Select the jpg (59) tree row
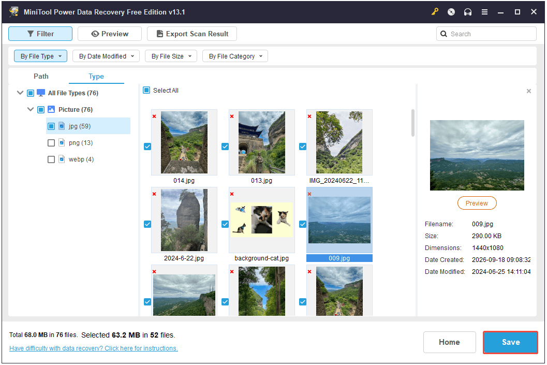The image size is (547, 365). (x=88, y=126)
